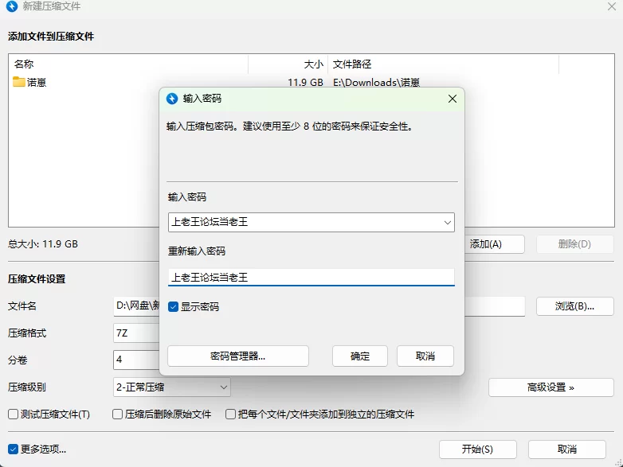Click the 总大小: 11.9 GB label
The image size is (623, 467).
(43, 243)
